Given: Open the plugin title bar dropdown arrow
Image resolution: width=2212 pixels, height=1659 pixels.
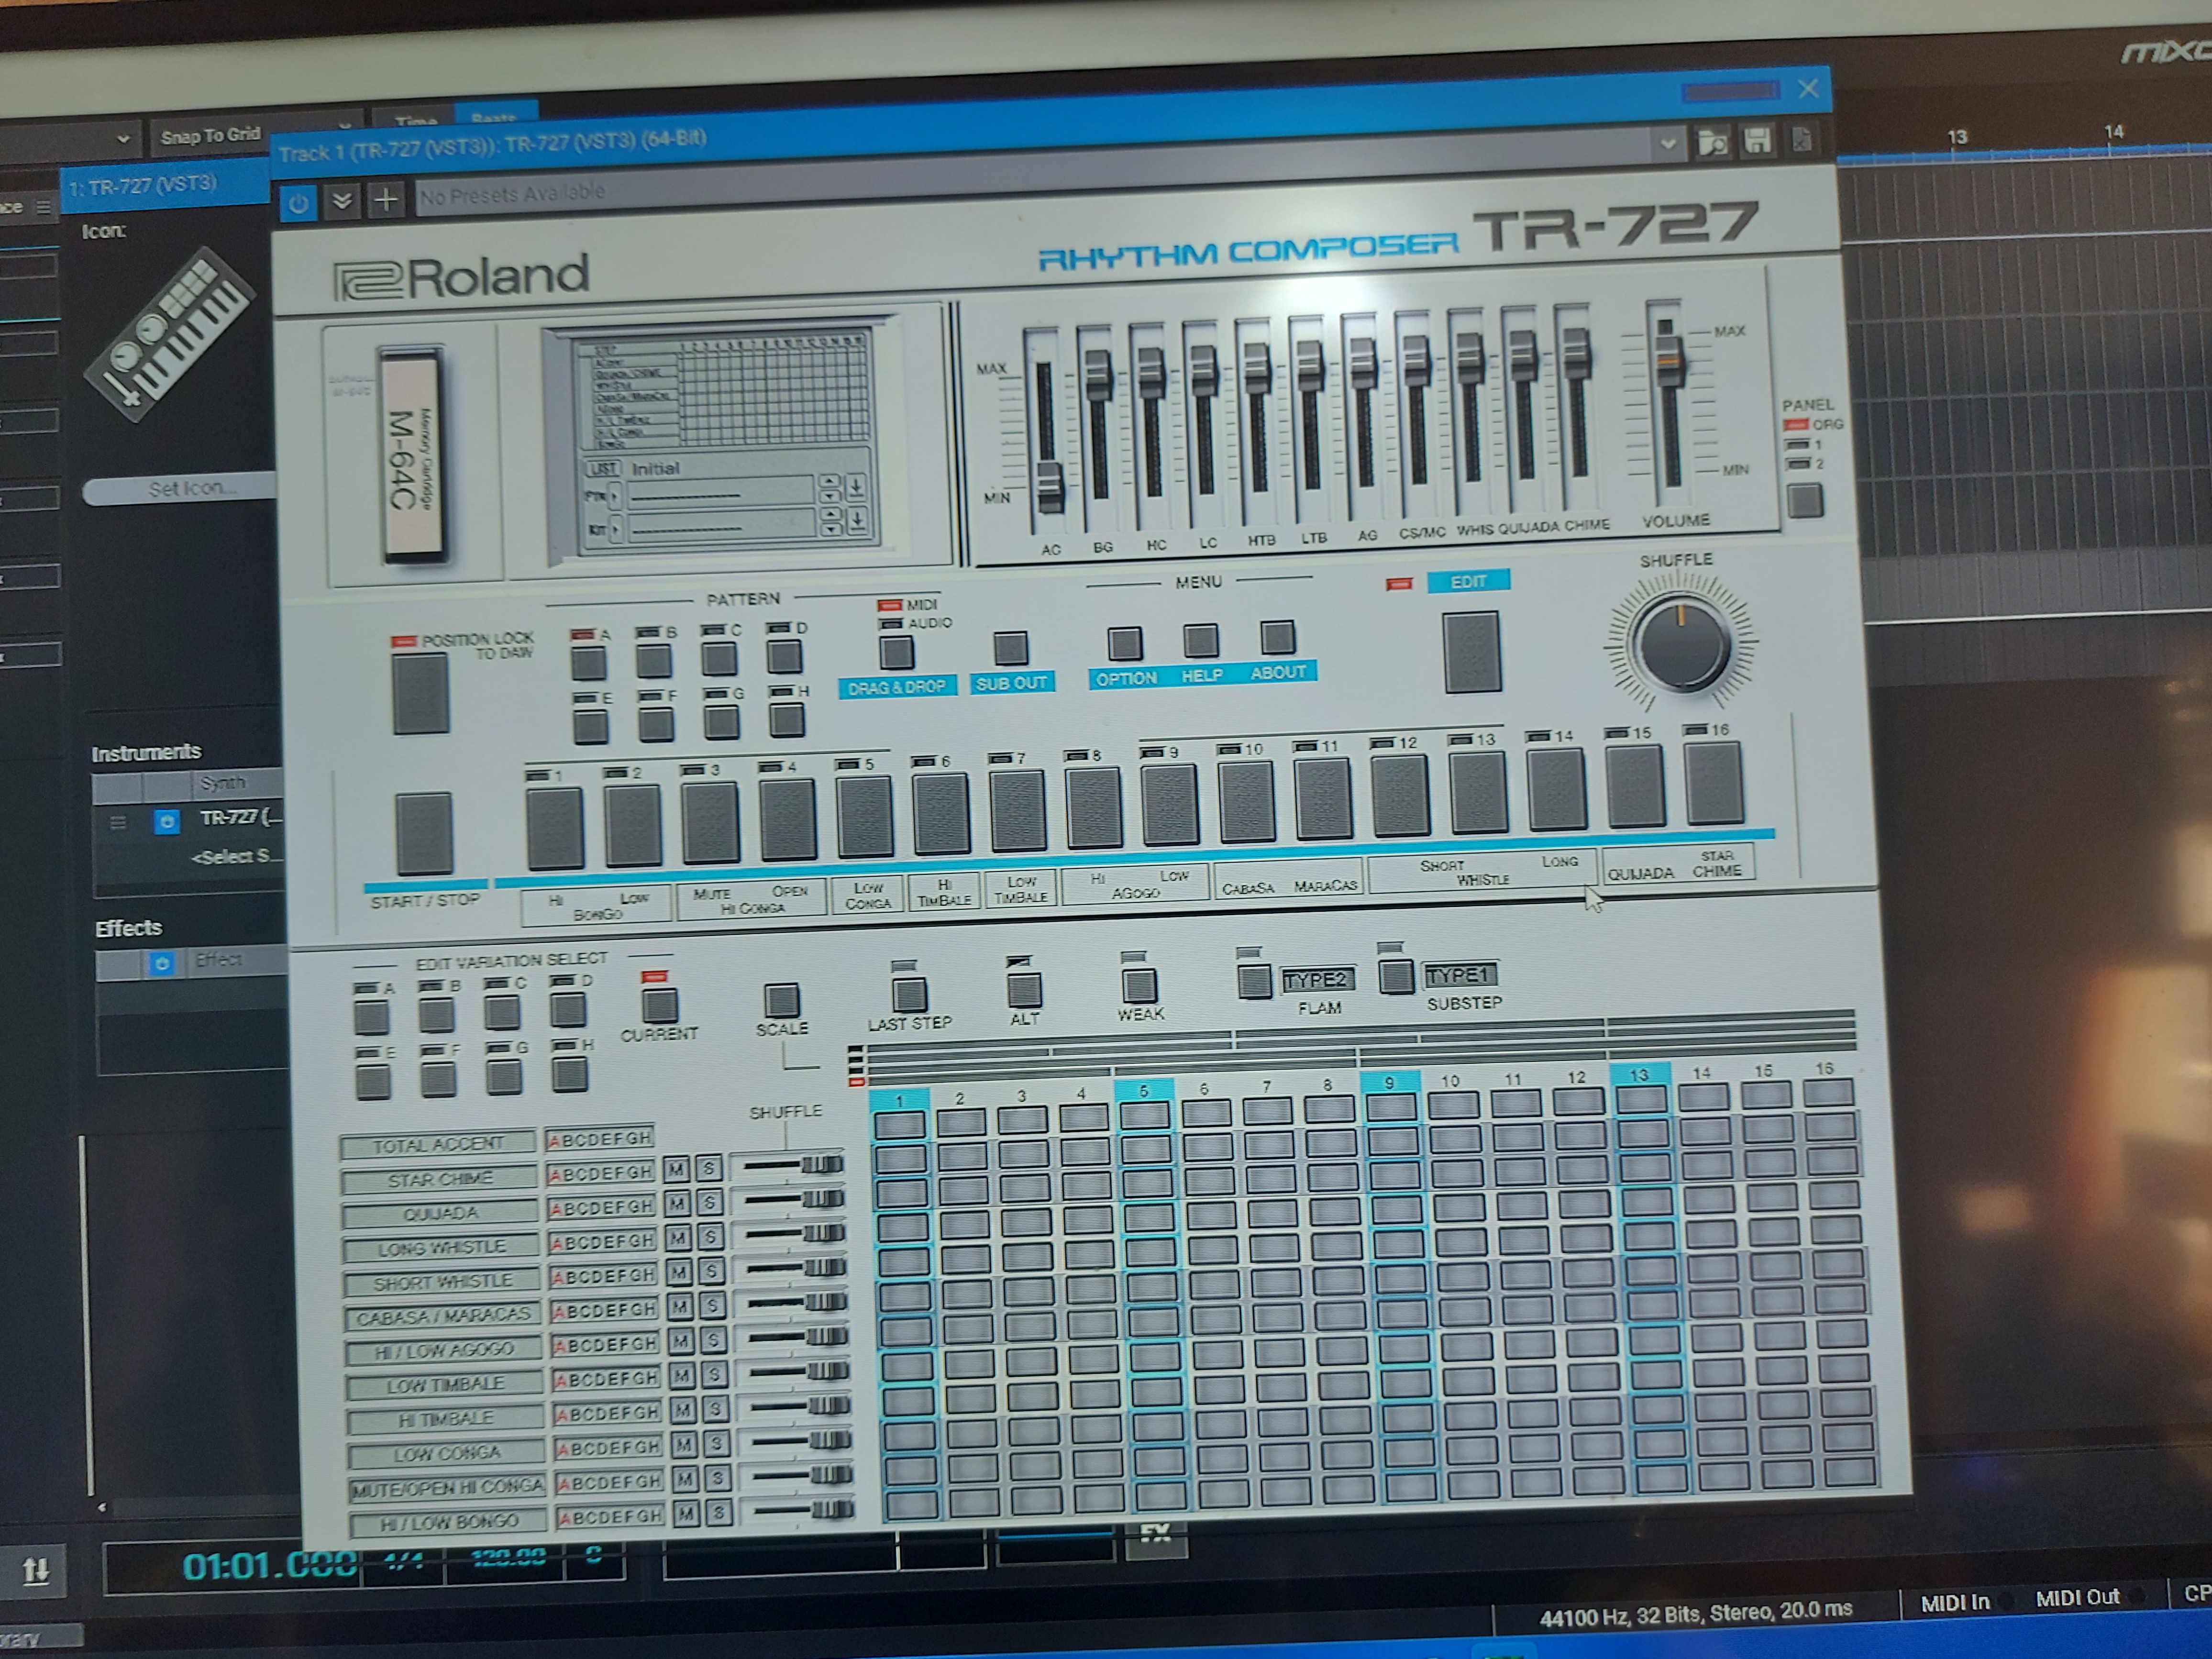Looking at the screenshot, I should point(1667,145).
